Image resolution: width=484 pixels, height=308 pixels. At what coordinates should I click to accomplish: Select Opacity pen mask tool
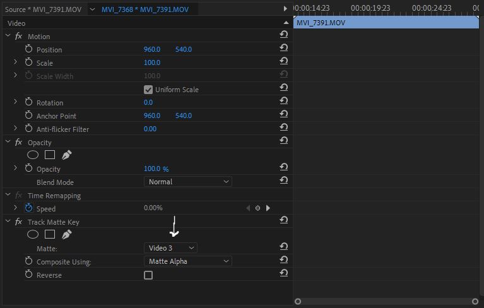coord(66,155)
